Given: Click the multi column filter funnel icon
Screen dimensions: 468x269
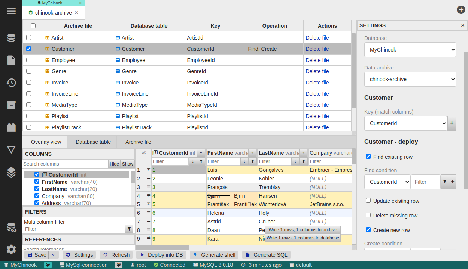Looking at the screenshot, I should 129,229.
